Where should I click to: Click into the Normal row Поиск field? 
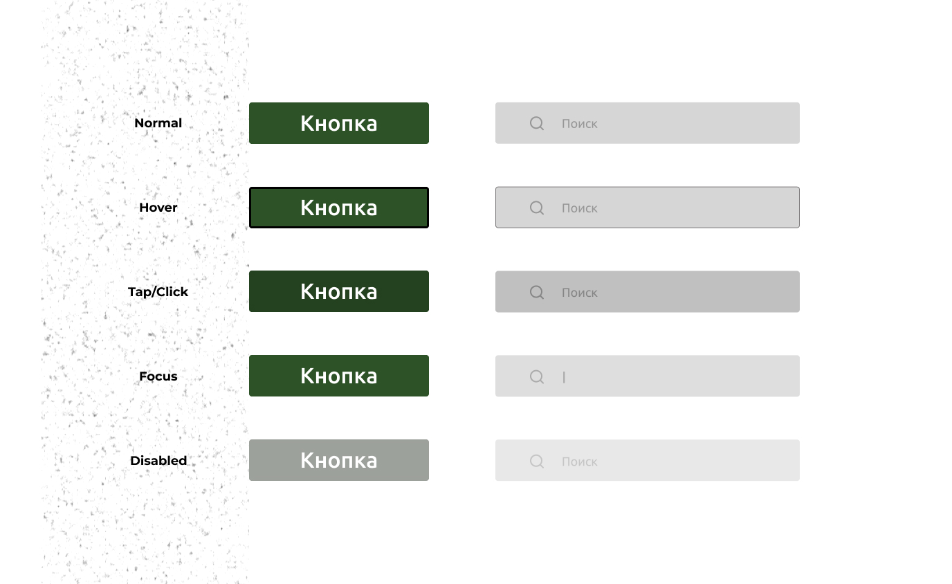tap(648, 123)
